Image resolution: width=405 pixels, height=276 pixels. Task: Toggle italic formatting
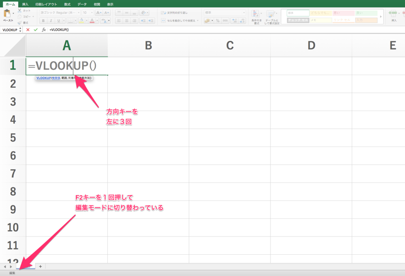51,21
